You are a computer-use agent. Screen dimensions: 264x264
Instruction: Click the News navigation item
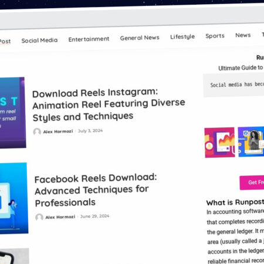click(x=243, y=35)
